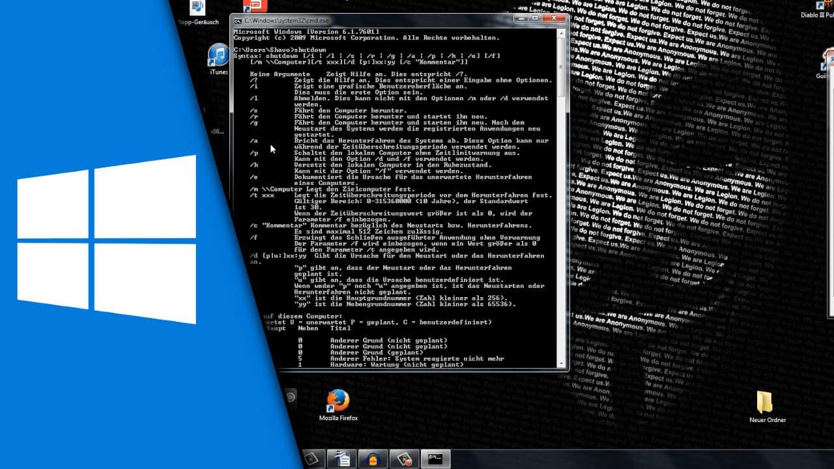
Task: Open the cmd.exe title bar system icon
Action: click(238, 21)
